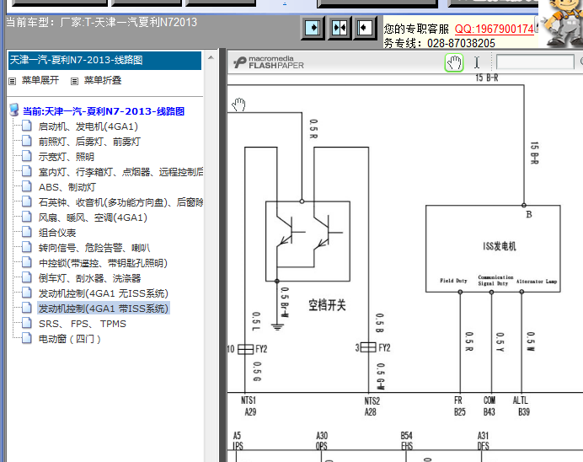The width and height of the screenshot is (583, 462).
Task: Click page icon next to 倒车灯、刮水器
Action: (26, 277)
